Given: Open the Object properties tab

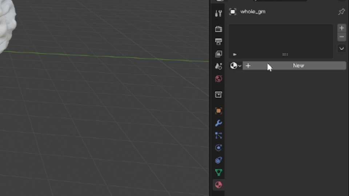Looking at the screenshot, I should click(218, 111).
